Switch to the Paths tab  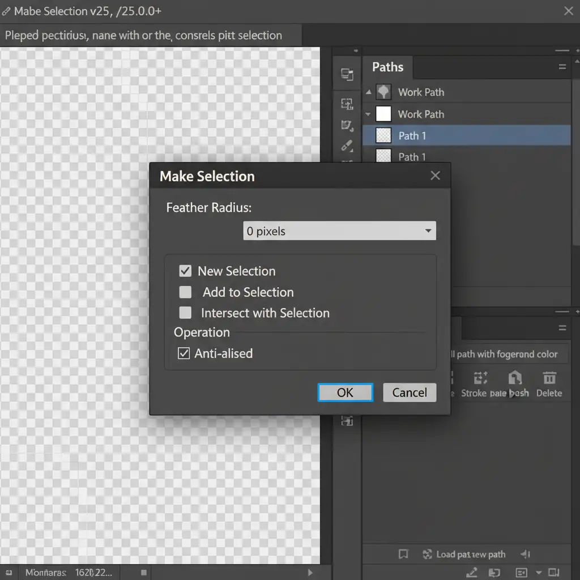coord(387,67)
